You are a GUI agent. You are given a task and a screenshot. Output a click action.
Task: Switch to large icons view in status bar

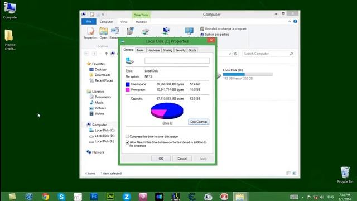(x=295, y=173)
